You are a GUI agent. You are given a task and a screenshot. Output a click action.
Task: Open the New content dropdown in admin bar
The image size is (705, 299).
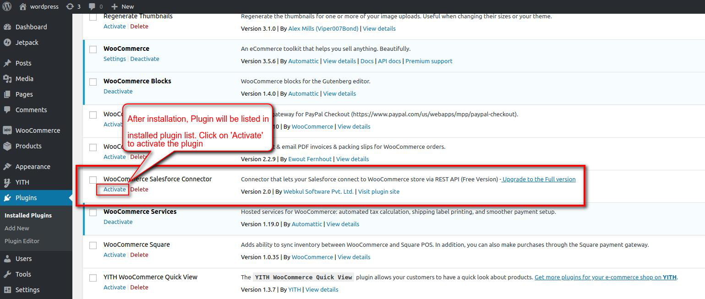(x=123, y=6)
